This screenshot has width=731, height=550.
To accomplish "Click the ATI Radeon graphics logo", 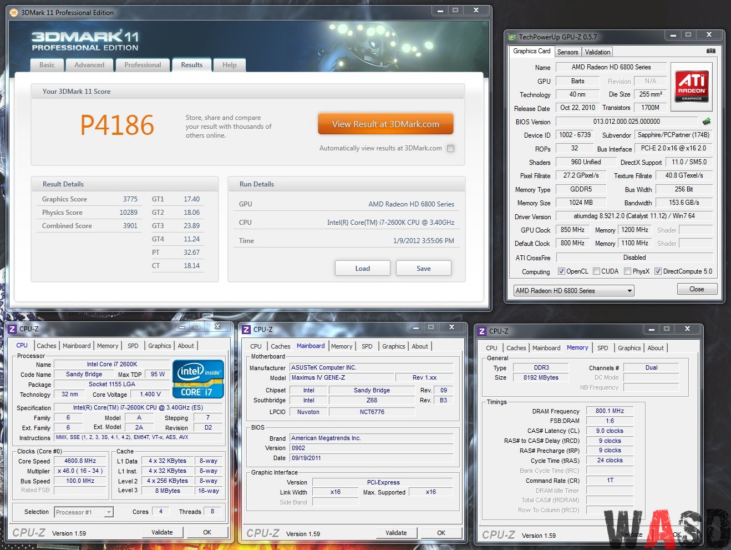I will tap(692, 86).
